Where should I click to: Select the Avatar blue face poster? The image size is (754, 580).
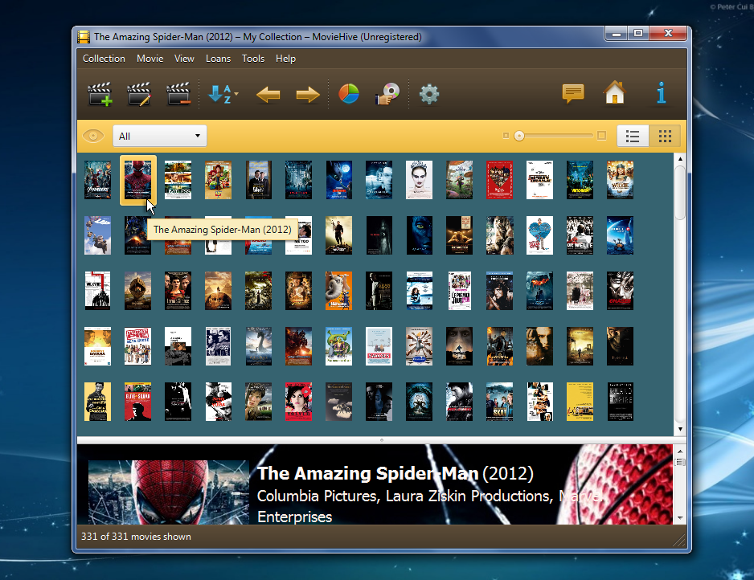click(420, 235)
